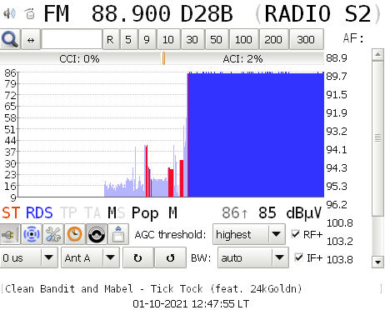Viewport: 385px width, 310px height.
Task: Click the RADIO S2 station name
Action: tap(317, 13)
